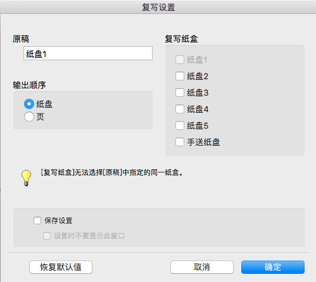Check the 纸盘2 checkbox
Viewport: 316px width, 282px height.
[180, 76]
